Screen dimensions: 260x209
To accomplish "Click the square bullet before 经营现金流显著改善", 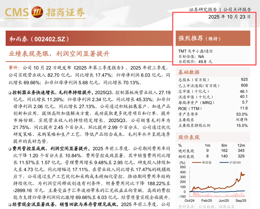I will 10,205.
